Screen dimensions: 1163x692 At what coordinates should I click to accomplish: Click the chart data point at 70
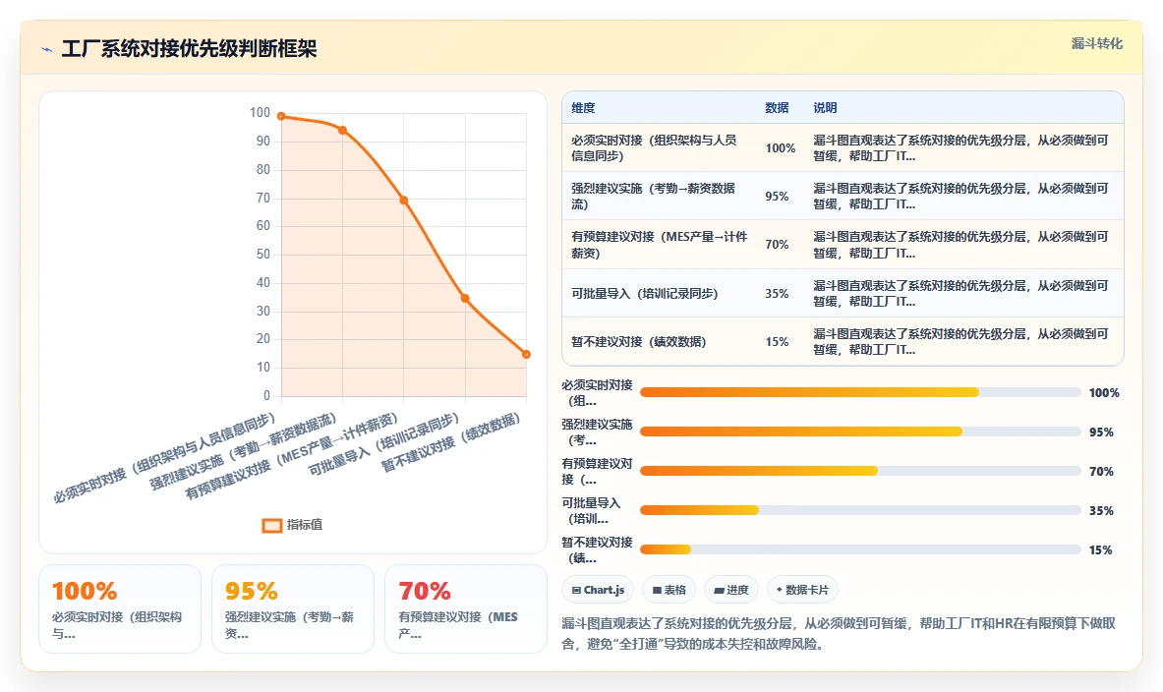(404, 201)
